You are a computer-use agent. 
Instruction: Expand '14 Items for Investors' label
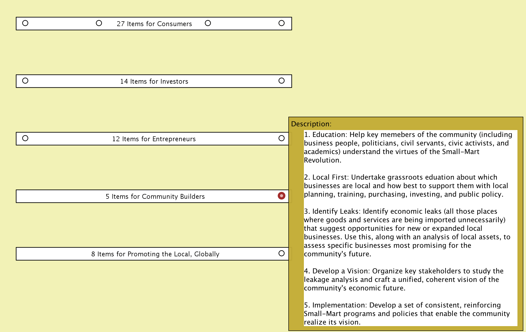[x=154, y=82]
